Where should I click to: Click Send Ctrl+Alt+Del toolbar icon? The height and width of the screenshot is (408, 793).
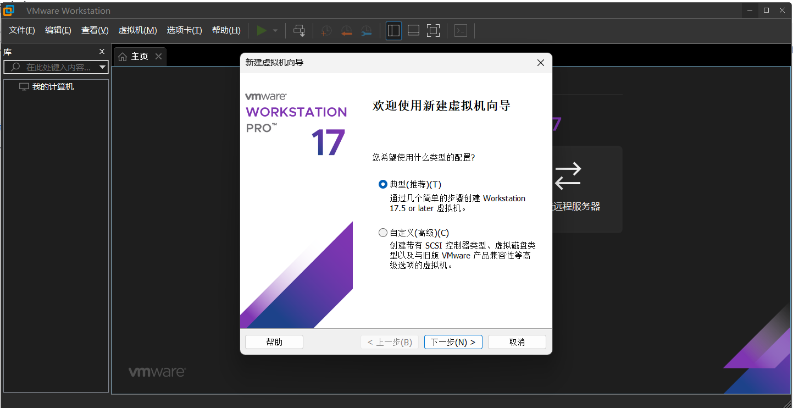click(x=300, y=31)
